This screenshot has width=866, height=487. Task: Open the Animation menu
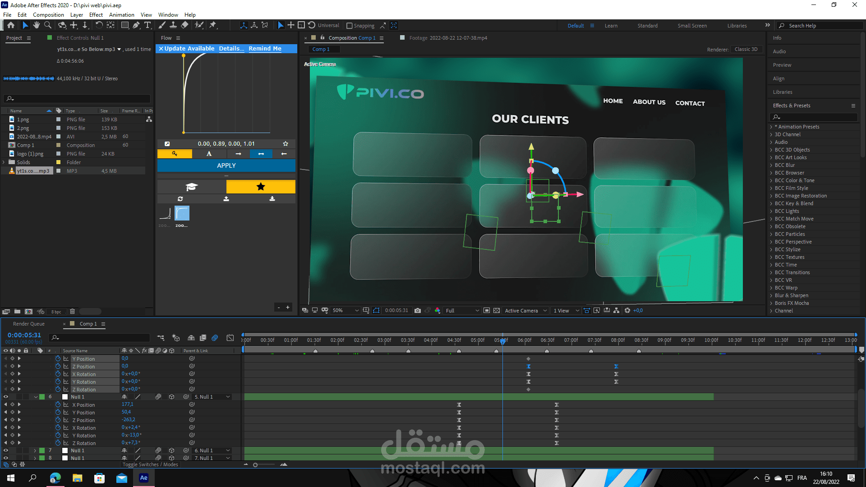121,14
